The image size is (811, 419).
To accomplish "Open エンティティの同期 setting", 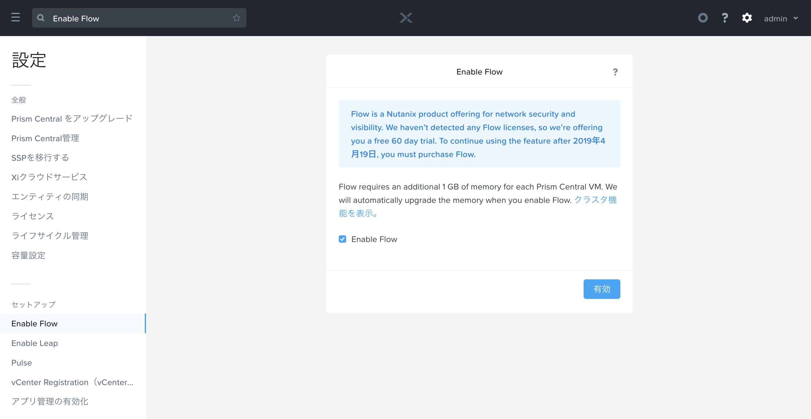I will click(50, 197).
